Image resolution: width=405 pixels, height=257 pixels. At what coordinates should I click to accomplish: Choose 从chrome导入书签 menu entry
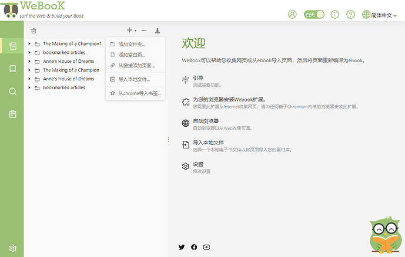tap(139, 93)
